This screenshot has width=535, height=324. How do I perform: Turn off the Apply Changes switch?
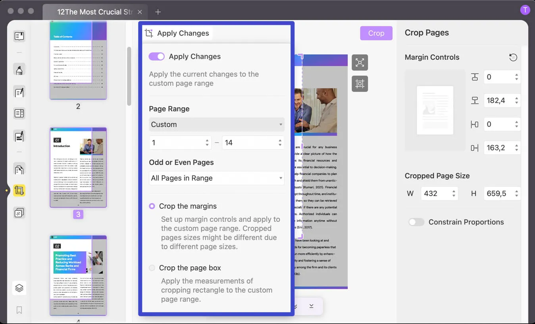pyautogui.click(x=156, y=57)
